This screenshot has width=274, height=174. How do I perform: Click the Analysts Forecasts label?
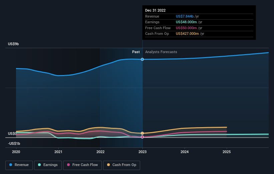tap(161, 52)
